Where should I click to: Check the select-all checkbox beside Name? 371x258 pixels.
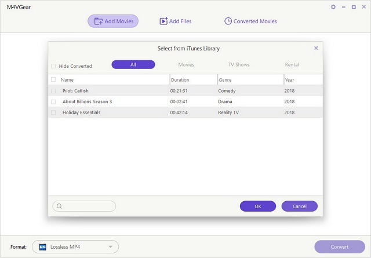tap(53, 79)
